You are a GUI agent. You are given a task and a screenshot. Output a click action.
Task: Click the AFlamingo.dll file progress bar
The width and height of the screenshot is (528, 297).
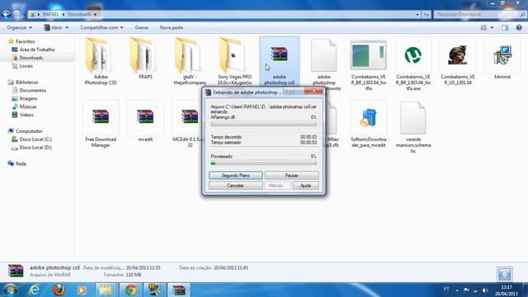(264, 124)
